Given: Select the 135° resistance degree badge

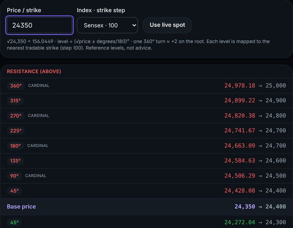Looking at the screenshot, I should click(15, 161).
